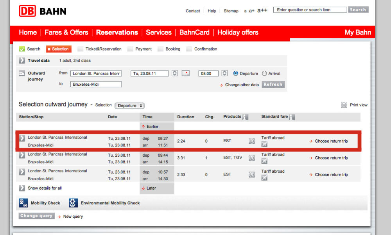This screenshot has width=391, height=235.
Task: Click the green Search step checkmark
Action: coord(22,49)
